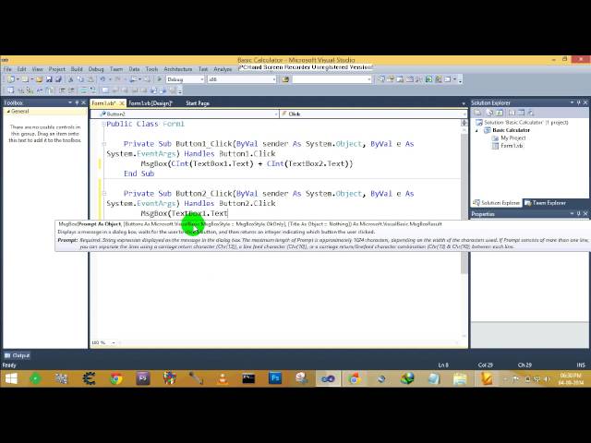Click Show All Files in Solution Explorer

489,113
